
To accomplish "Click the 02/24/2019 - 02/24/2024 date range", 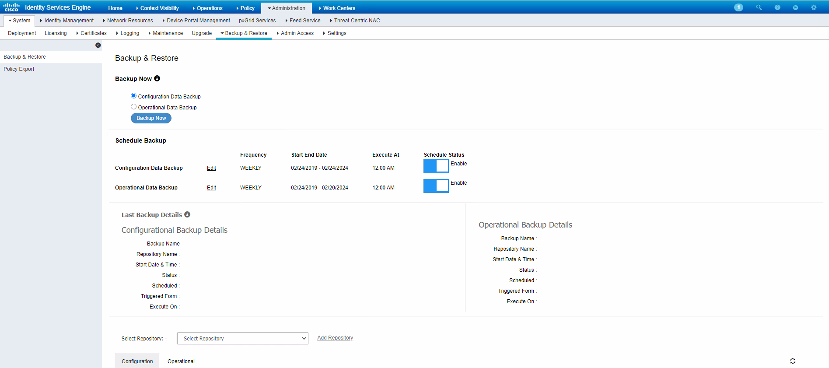I will click(319, 168).
